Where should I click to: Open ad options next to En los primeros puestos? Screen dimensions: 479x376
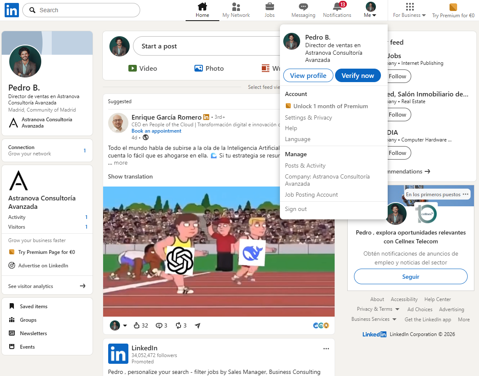[x=465, y=195]
